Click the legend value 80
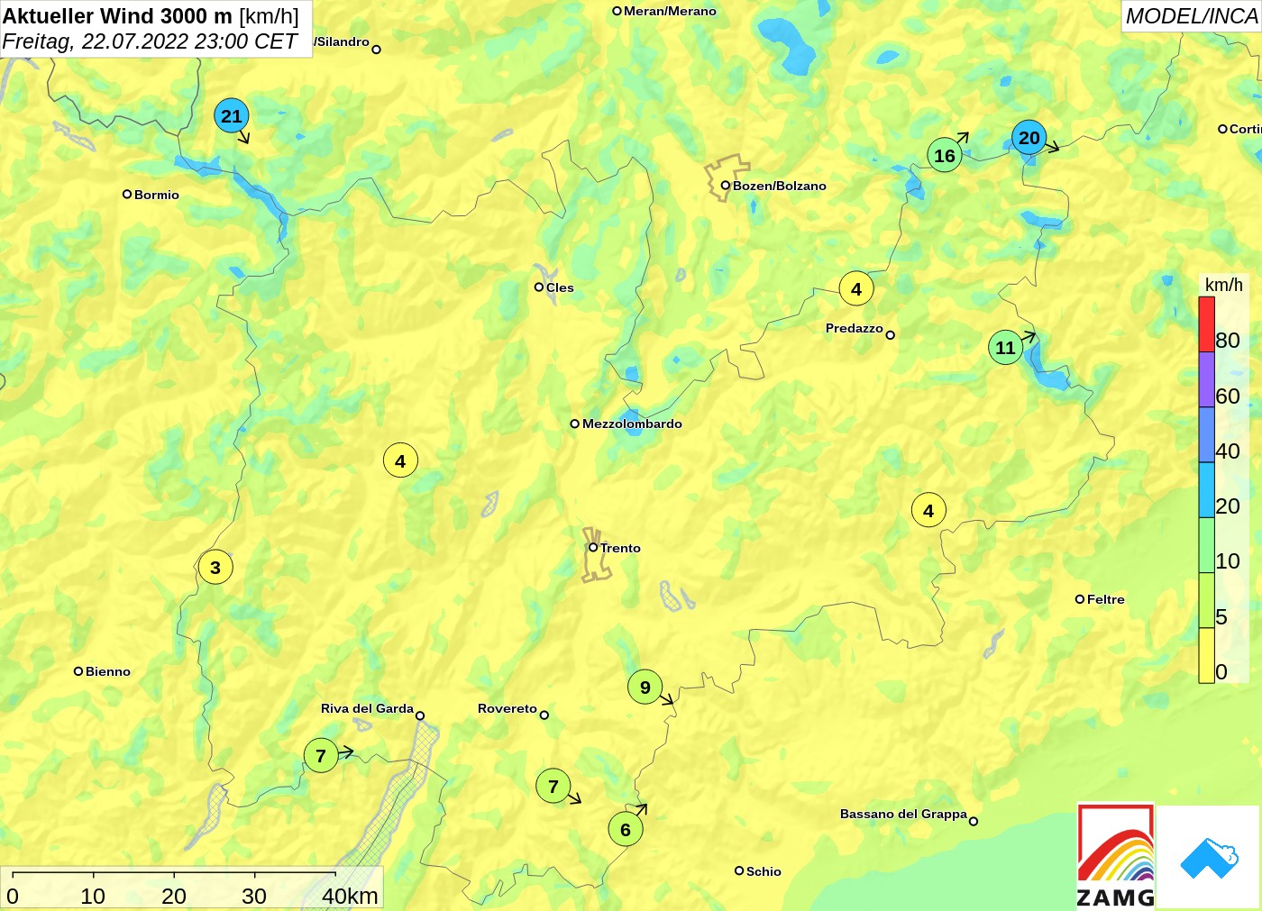Screen dimensions: 1262x911 (1227, 341)
